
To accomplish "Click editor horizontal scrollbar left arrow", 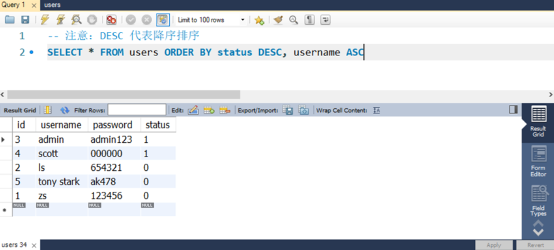I will [x=2, y=95].
